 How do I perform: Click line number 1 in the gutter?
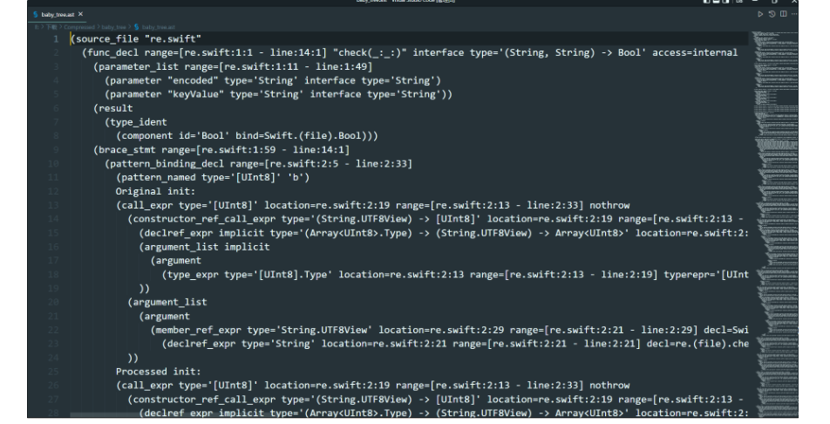56,38
